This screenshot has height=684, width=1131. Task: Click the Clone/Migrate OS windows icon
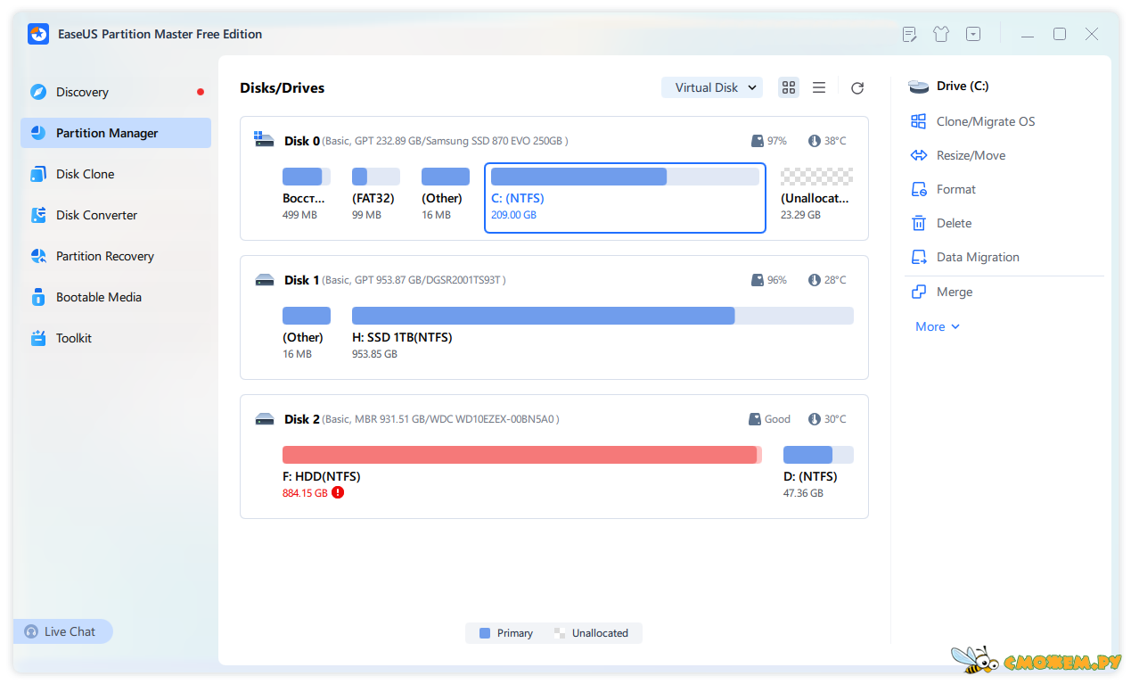919,121
